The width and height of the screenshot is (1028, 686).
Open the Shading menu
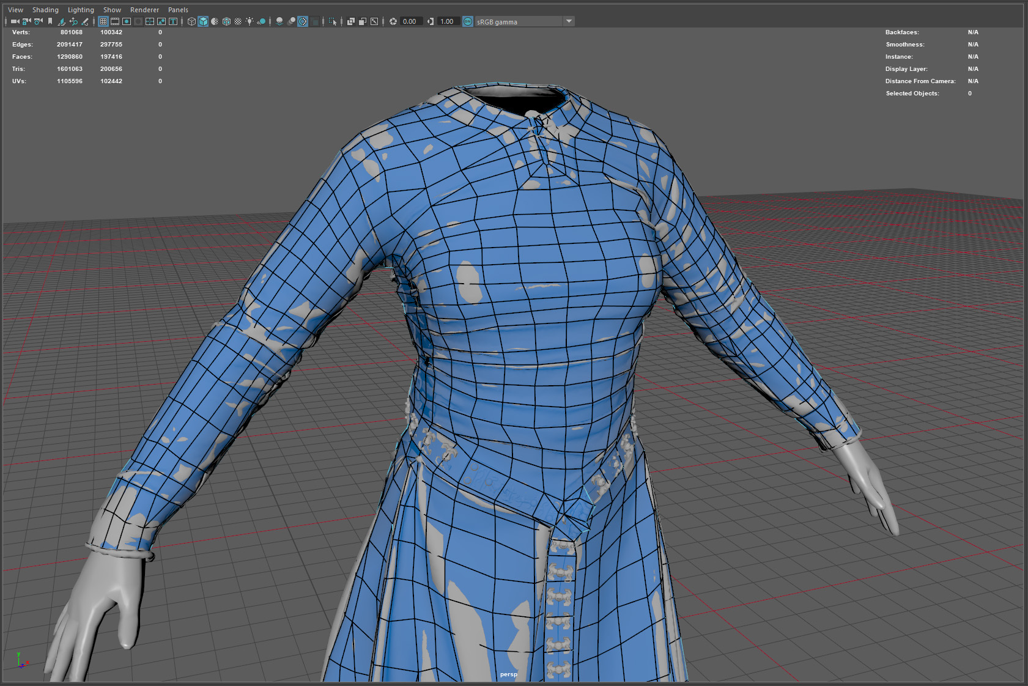pyautogui.click(x=45, y=10)
